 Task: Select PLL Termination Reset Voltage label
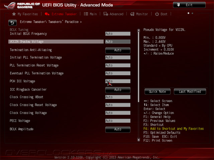pyautogui.click(x=34, y=65)
